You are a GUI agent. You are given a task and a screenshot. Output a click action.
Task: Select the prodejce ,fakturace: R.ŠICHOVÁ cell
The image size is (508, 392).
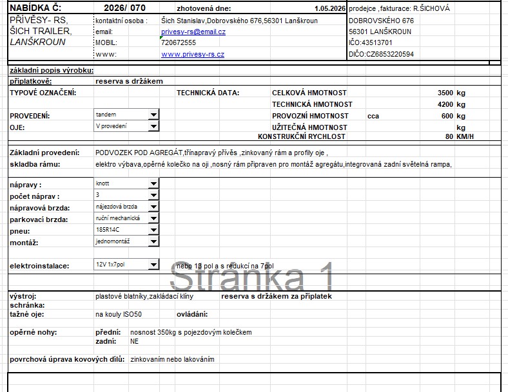pos(399,9)
